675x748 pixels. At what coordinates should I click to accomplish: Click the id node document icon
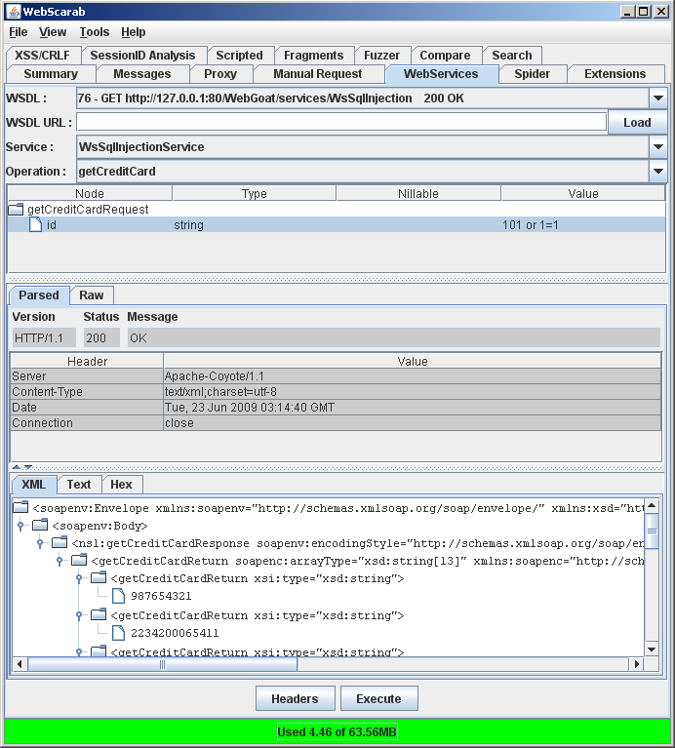tap(35, 225)
